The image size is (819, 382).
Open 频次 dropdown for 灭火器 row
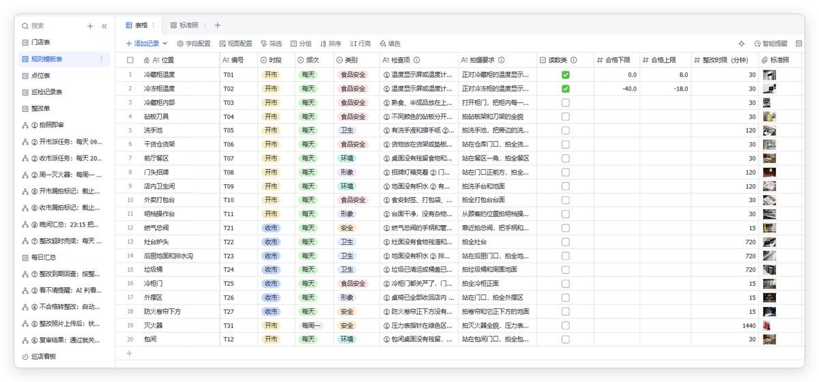tap(311, 325)
